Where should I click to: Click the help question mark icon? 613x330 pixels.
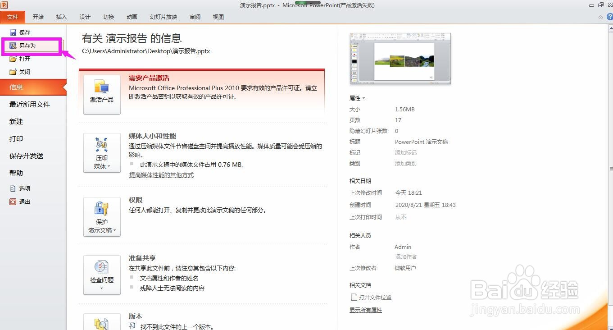coord(610,17)
